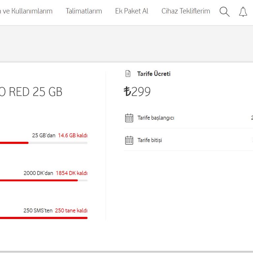
Task: Click the '250 tane kaldı' remaining text
Action: tap(71, 211)
